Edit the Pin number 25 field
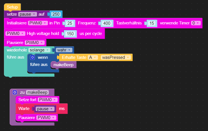This screenshot has width=208, height=131. (70, 23)
